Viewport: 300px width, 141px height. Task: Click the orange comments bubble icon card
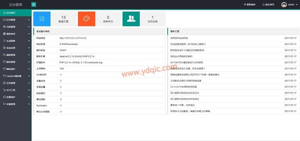[86, 19]
